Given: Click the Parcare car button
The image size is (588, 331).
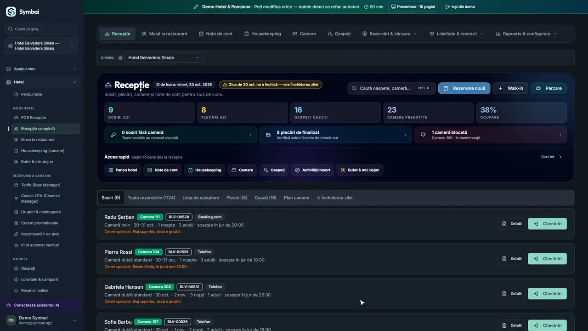Looking at the screenshot, I should 549,88.
